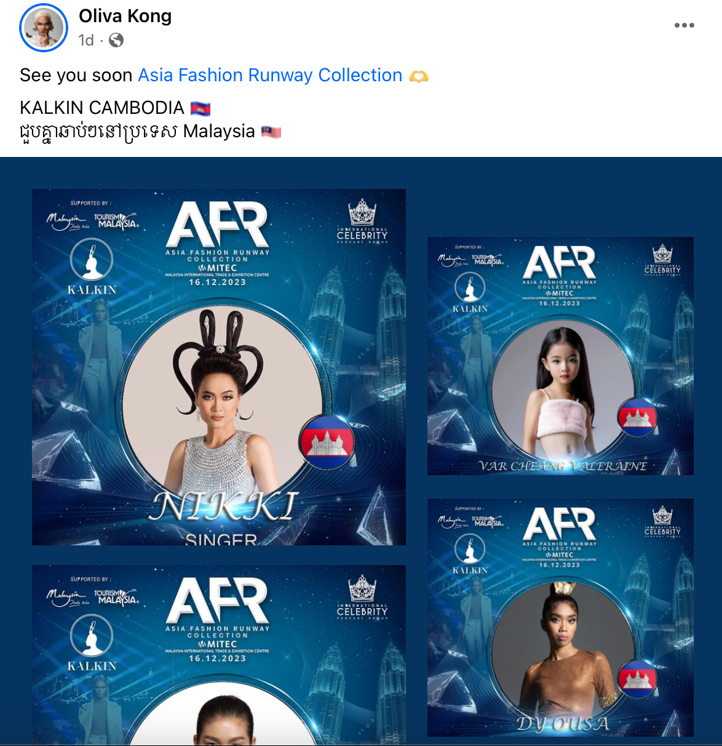Open the Oliva Kong profile name link
This screenshot has height=746, width=722.
tap(125, 16)
